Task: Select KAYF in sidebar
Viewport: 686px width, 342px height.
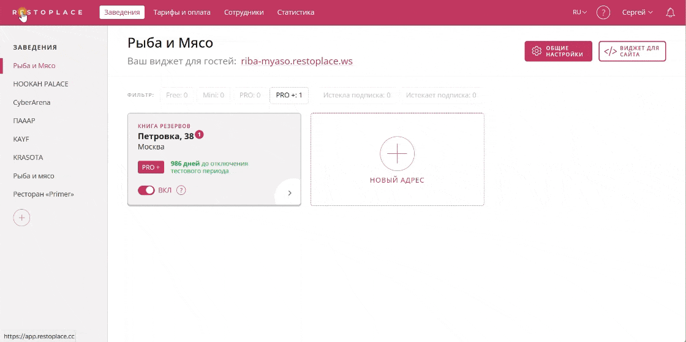Action: click(21, 139)
